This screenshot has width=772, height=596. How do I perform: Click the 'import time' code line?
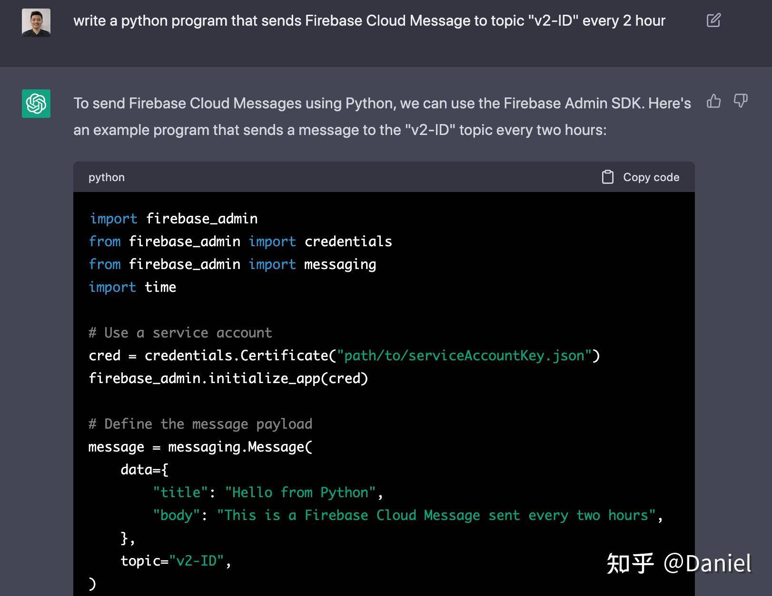[x=132, y=287]
